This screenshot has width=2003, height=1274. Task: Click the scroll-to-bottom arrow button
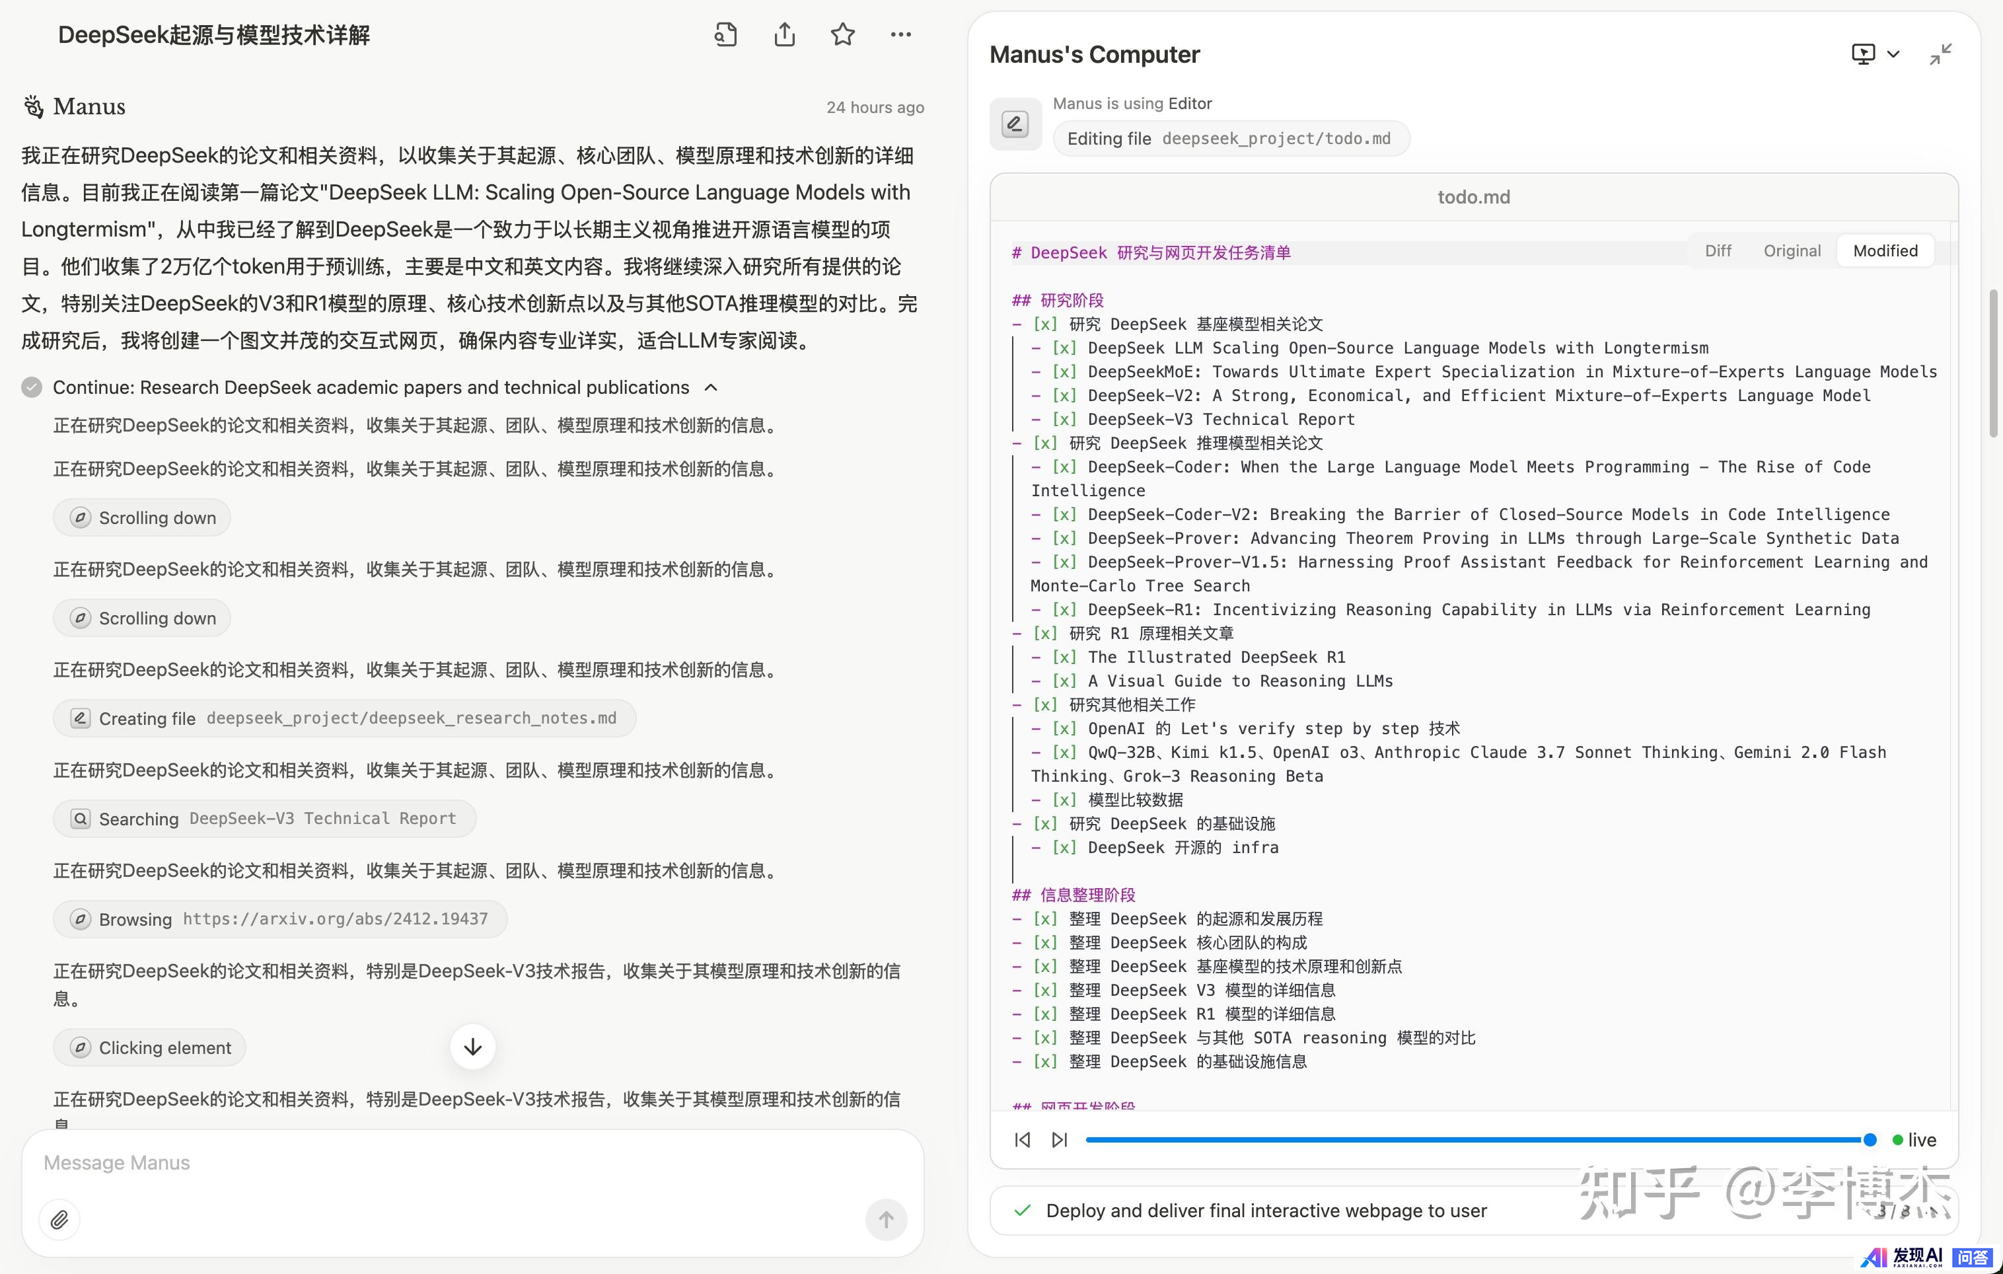[472, 1046]
